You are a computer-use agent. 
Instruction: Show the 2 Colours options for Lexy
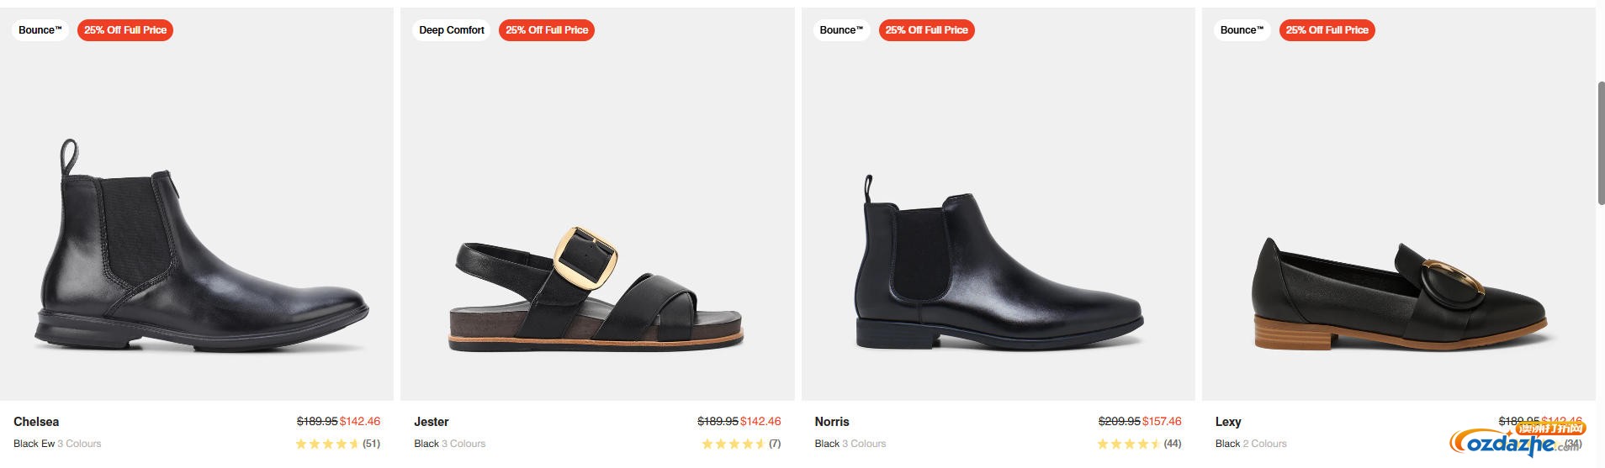1264,444
